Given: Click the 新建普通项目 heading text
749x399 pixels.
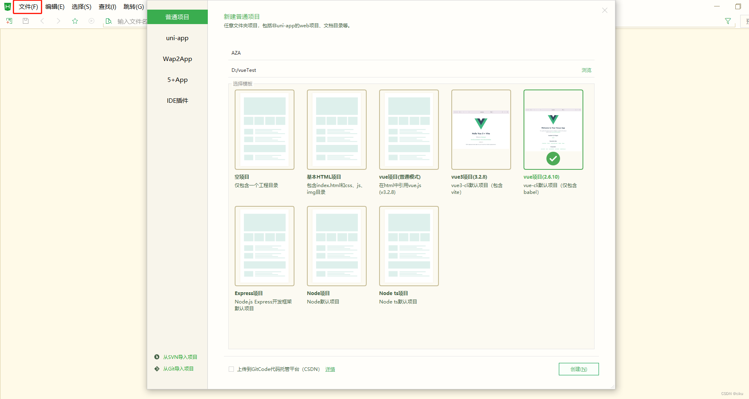Looking at the screenshot, I should (242, 16).
